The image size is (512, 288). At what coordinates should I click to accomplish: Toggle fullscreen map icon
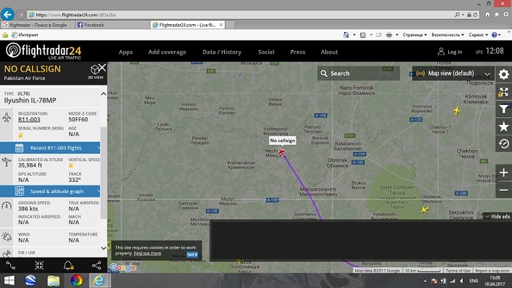504,92
